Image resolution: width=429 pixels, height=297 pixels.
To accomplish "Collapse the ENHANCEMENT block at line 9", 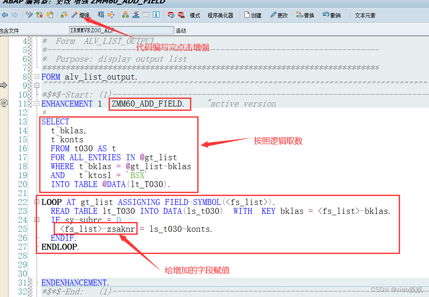I will [x=37, y=85].
